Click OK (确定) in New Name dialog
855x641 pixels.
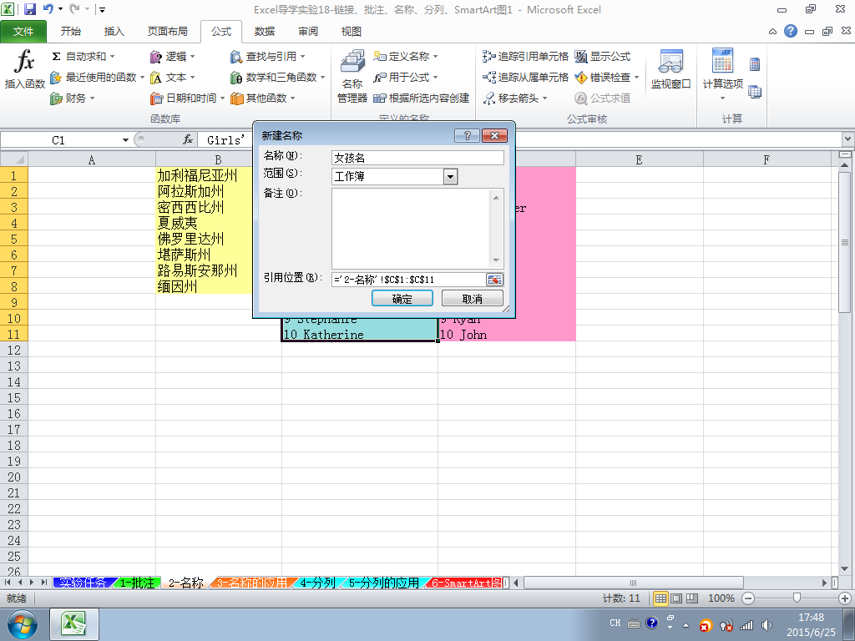402,299
